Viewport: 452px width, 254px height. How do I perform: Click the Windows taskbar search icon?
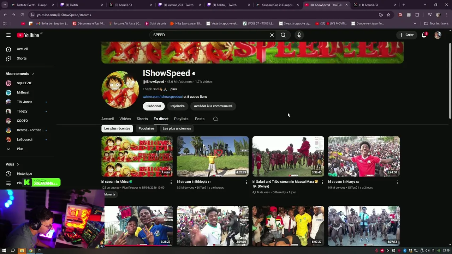(x=13, y=250)
